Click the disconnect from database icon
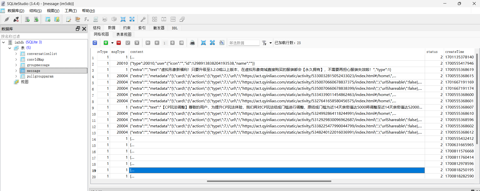The width and height of the screenshot is (480, 191). click(16, 19)
